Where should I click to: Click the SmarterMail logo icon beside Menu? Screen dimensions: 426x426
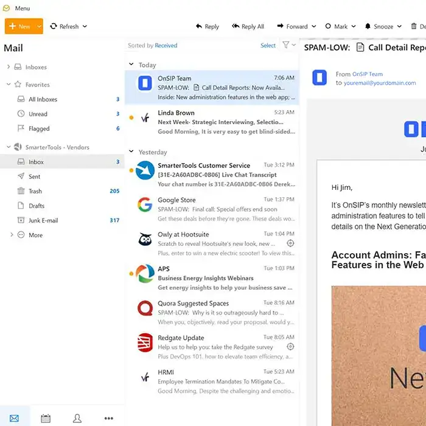(6, 8)
